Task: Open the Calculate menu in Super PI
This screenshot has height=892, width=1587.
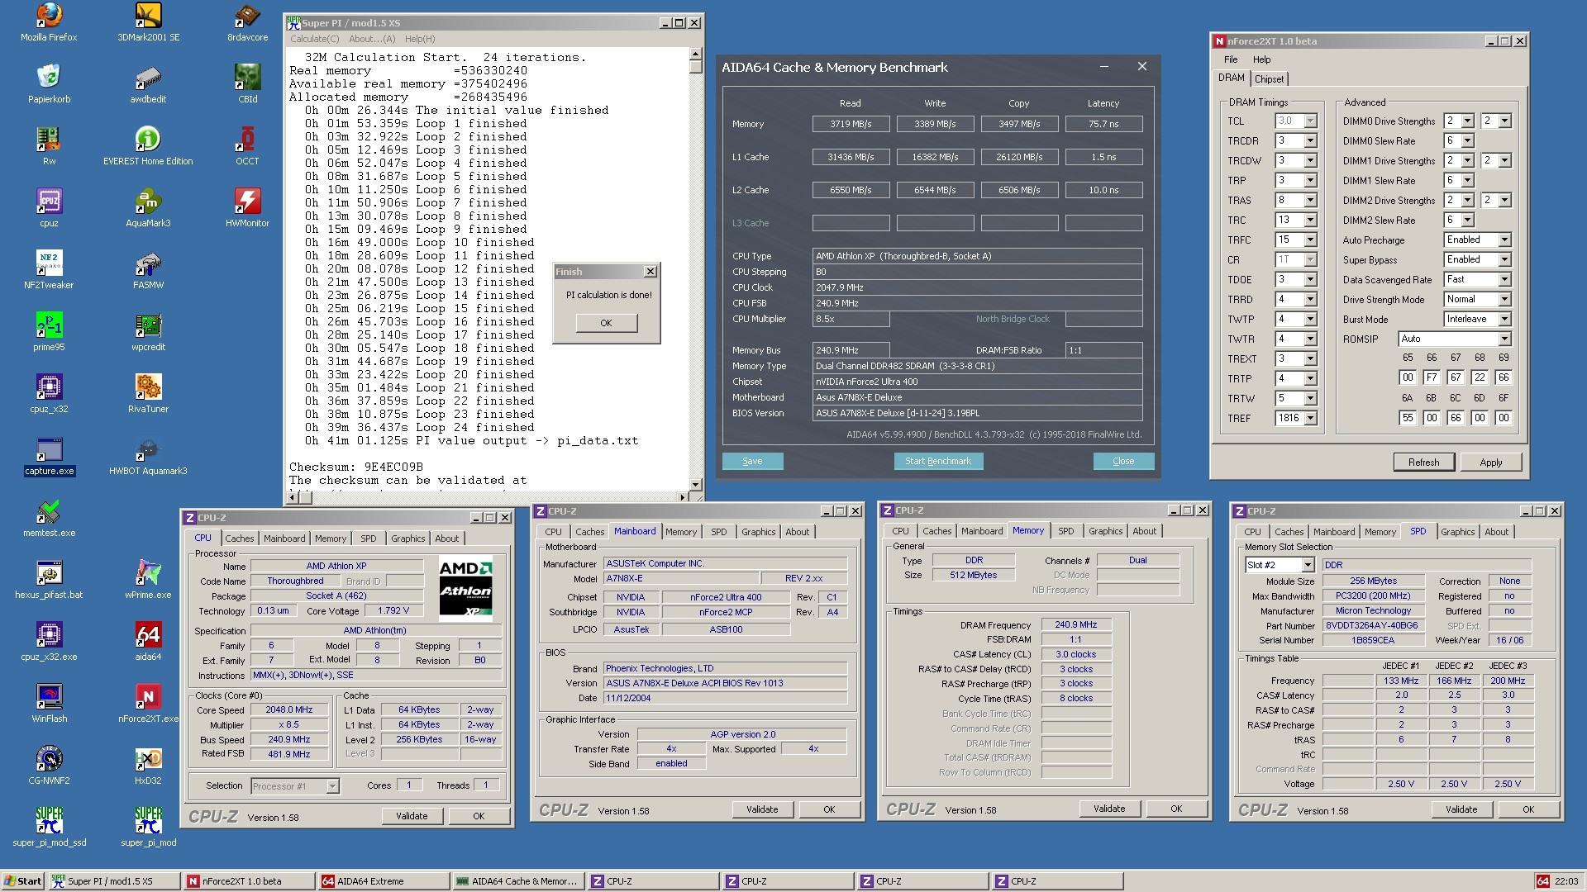Action: (314, 39)
